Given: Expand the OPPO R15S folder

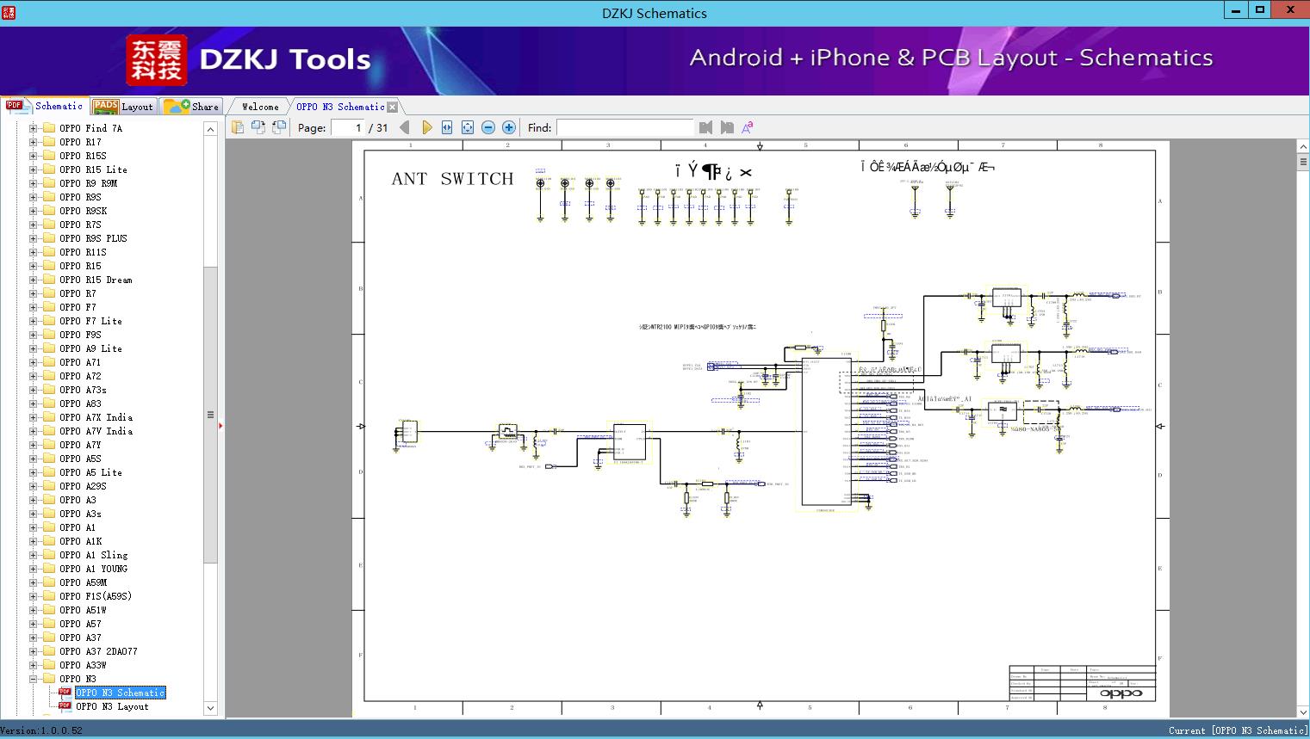Looking at the screenshot, I should tap(33, 156).
